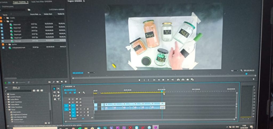Expand the Go Pro bin
This screenshot has height=129, width=273.
pyautogui.click(x=6, y=44)
